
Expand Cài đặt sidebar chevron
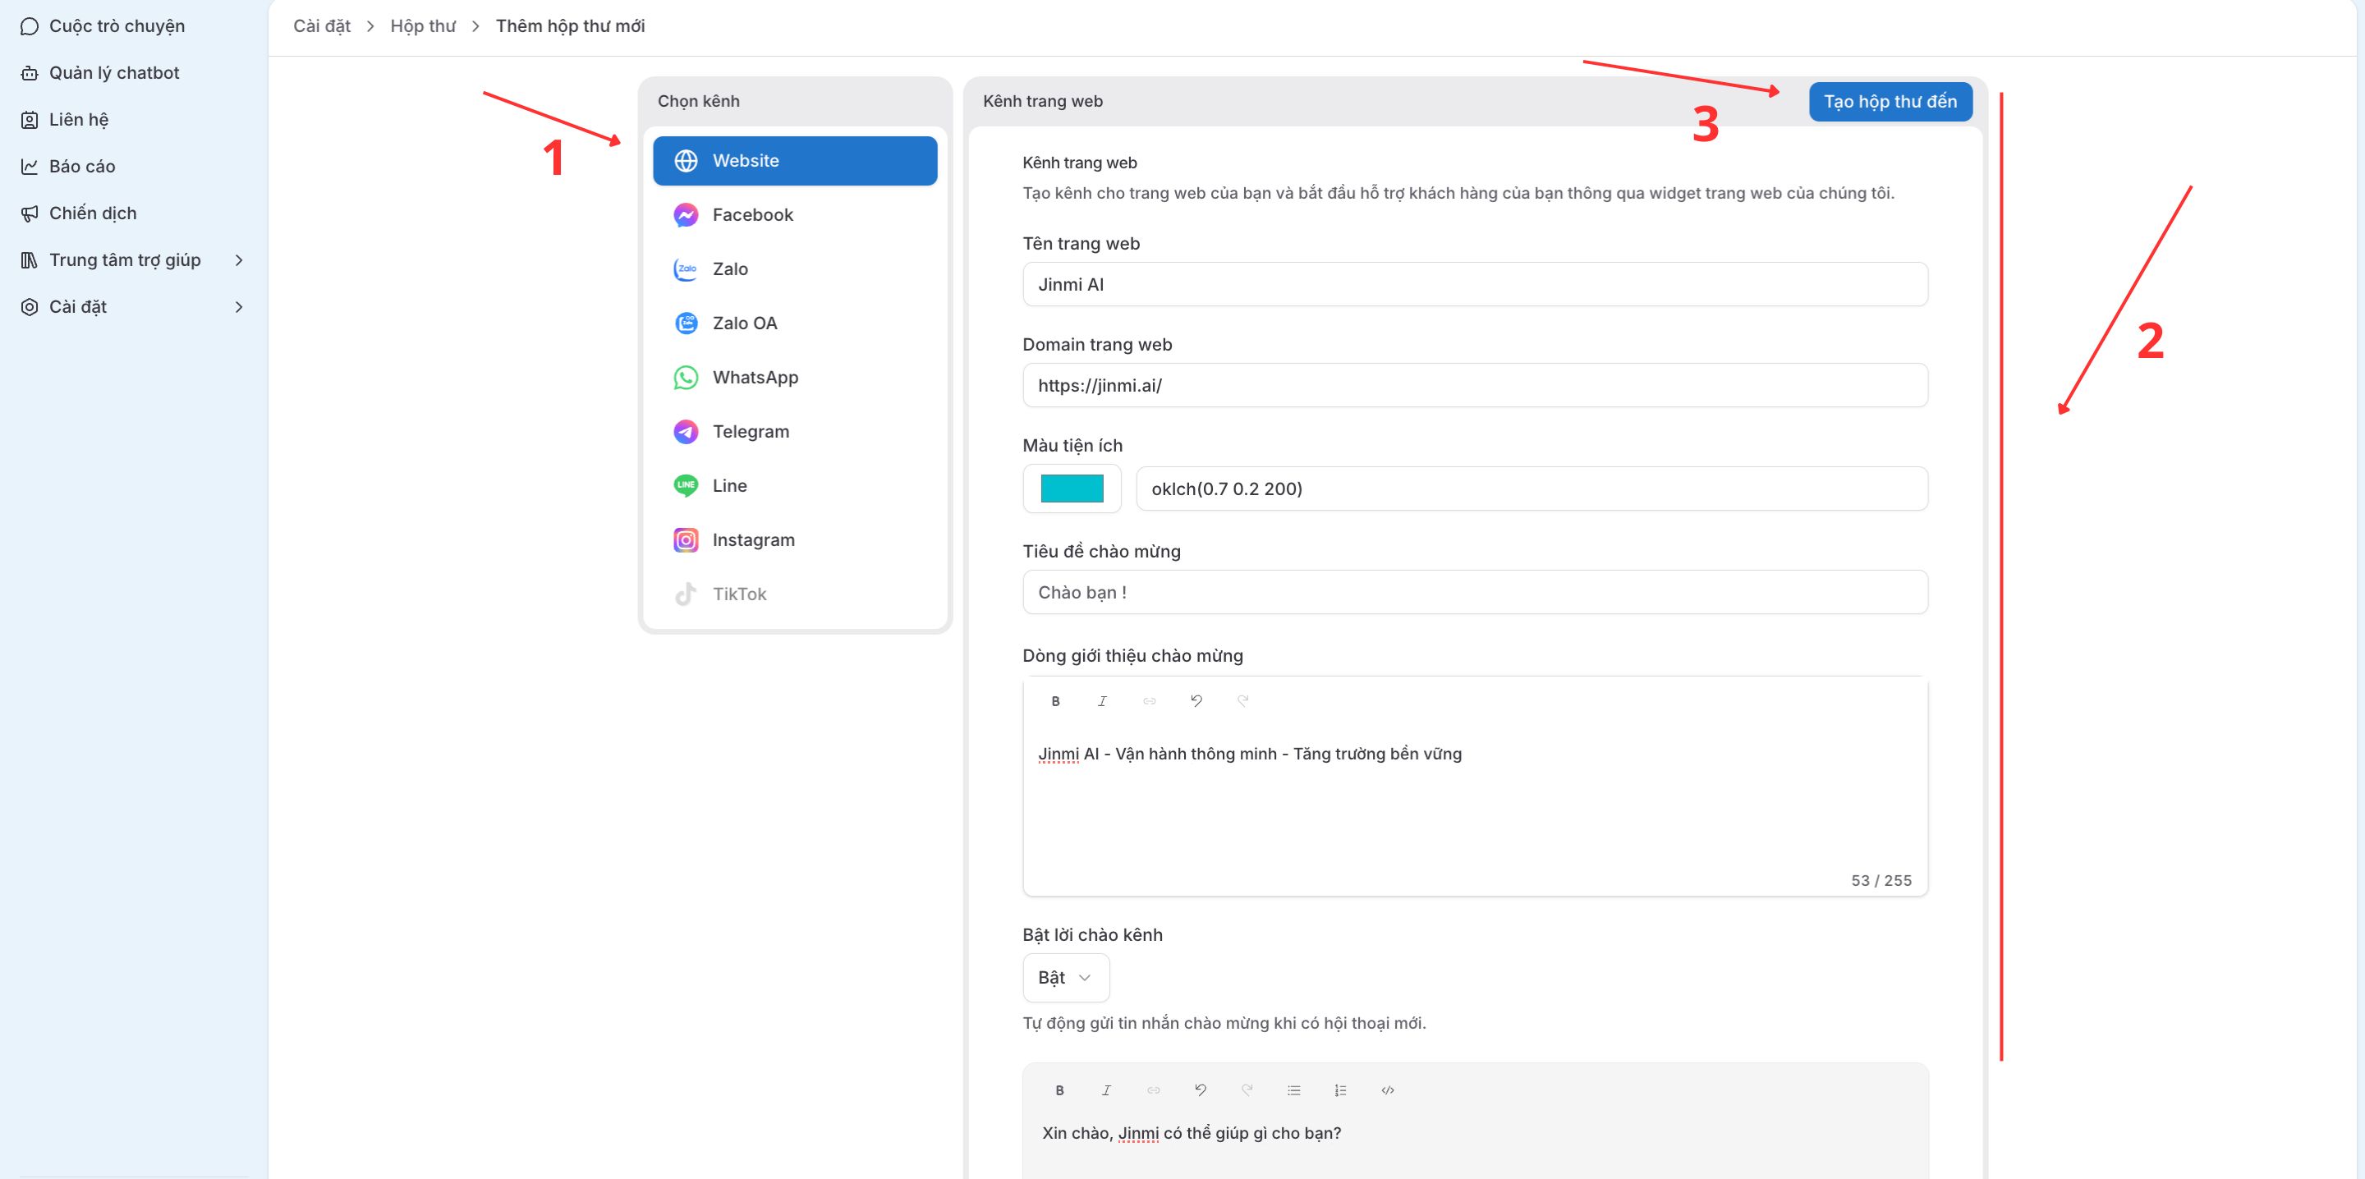[239, 307]
